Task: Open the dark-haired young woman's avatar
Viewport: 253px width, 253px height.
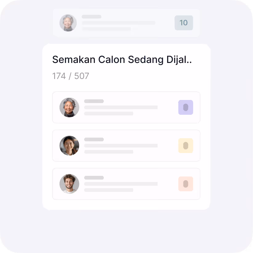Action: [69, 146]
